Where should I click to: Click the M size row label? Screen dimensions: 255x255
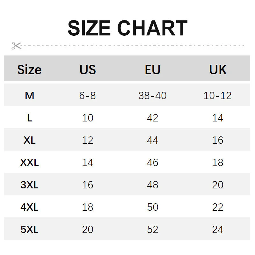tap(29, 95)
